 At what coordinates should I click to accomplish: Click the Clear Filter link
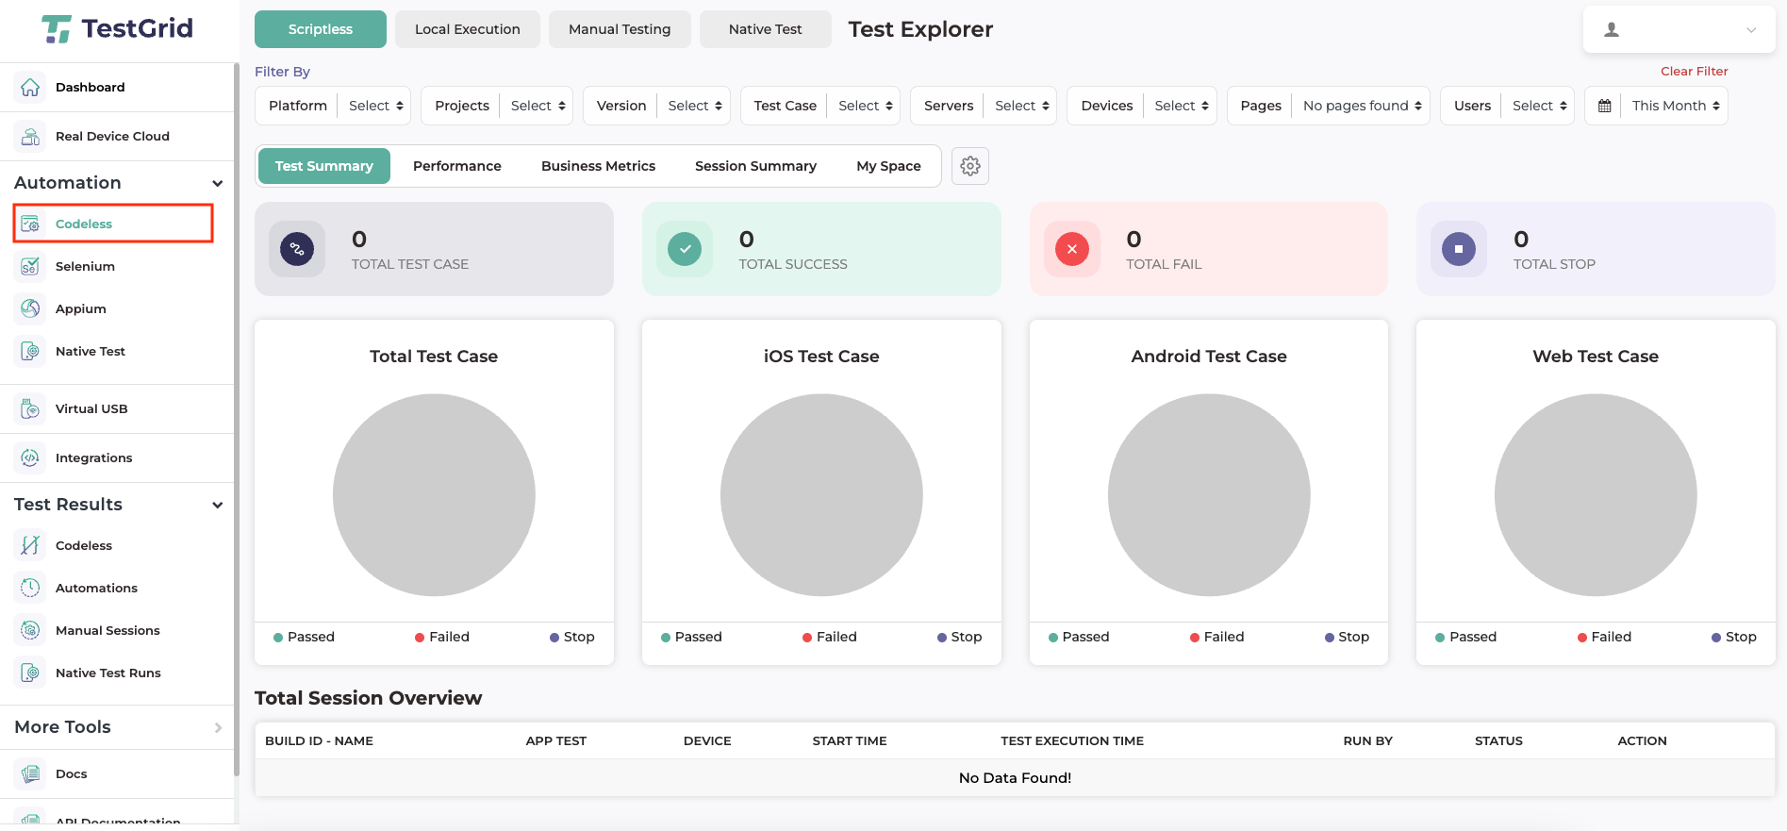pos(1694,72)
